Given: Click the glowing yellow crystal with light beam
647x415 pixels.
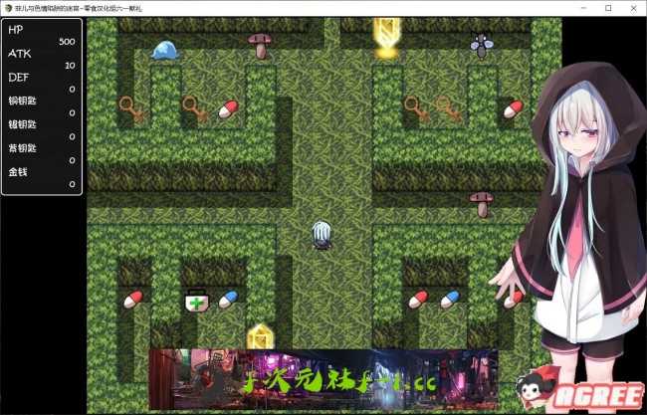Looking at the screenshot, I should tap(387, 40).
